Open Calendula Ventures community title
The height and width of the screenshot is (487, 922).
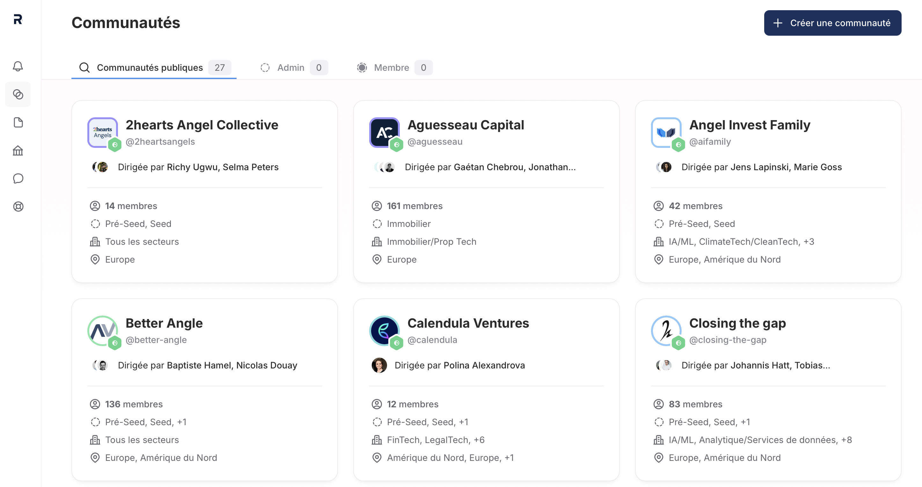point(468,323)
